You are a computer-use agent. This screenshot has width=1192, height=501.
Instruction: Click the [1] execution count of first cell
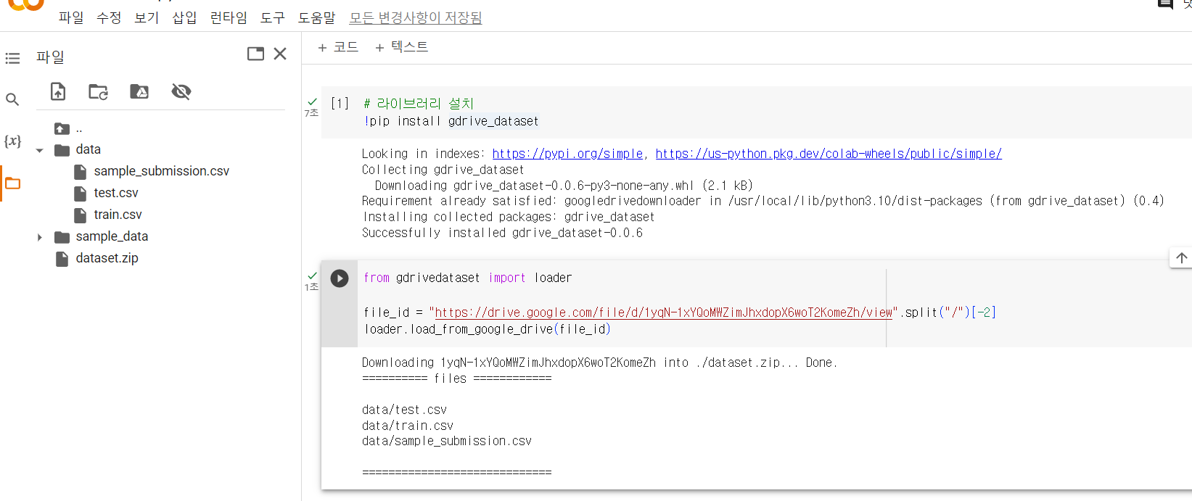[x=340, y=104]
